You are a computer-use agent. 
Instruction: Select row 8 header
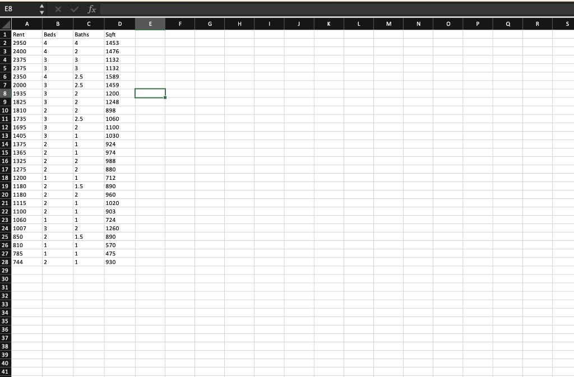pos(6,93)
